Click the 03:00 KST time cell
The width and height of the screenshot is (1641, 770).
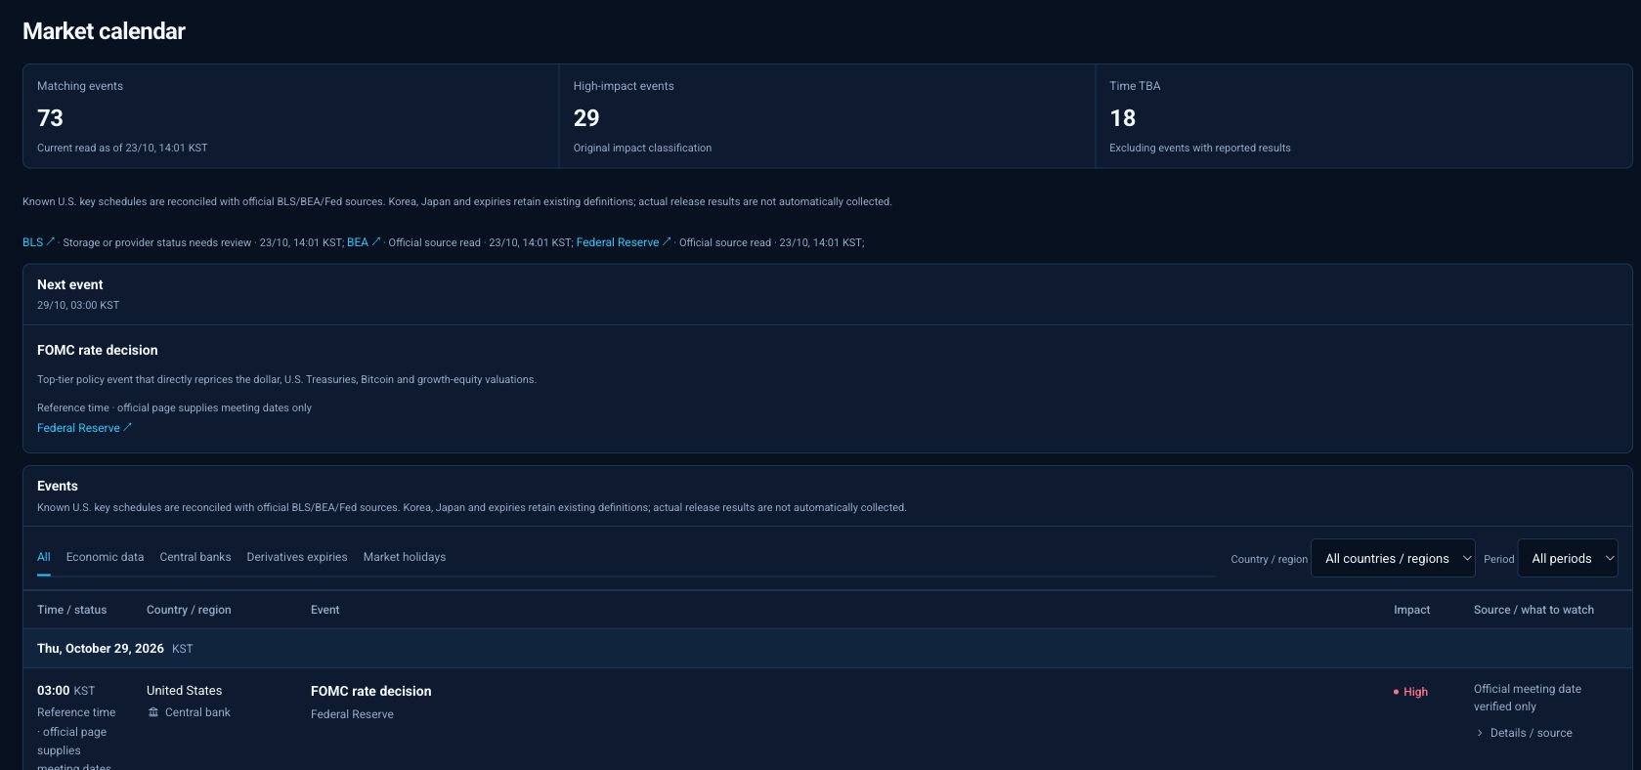pyautogui.click(x=65, y=691)
